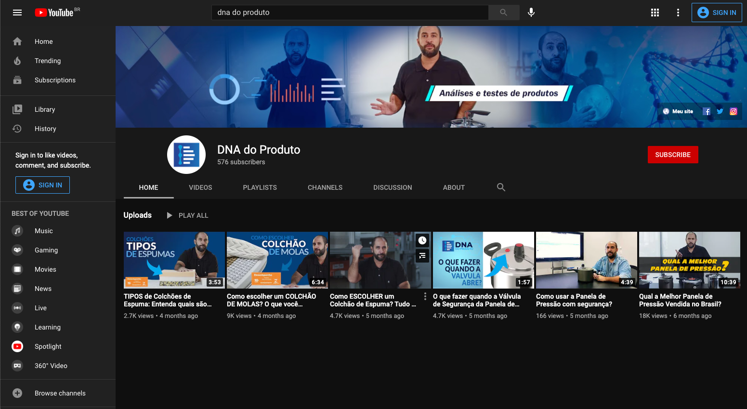Click the DNA do Produto channel name
Image resolution: width=747 pixels, height=409 pixels.
[259, 150]
